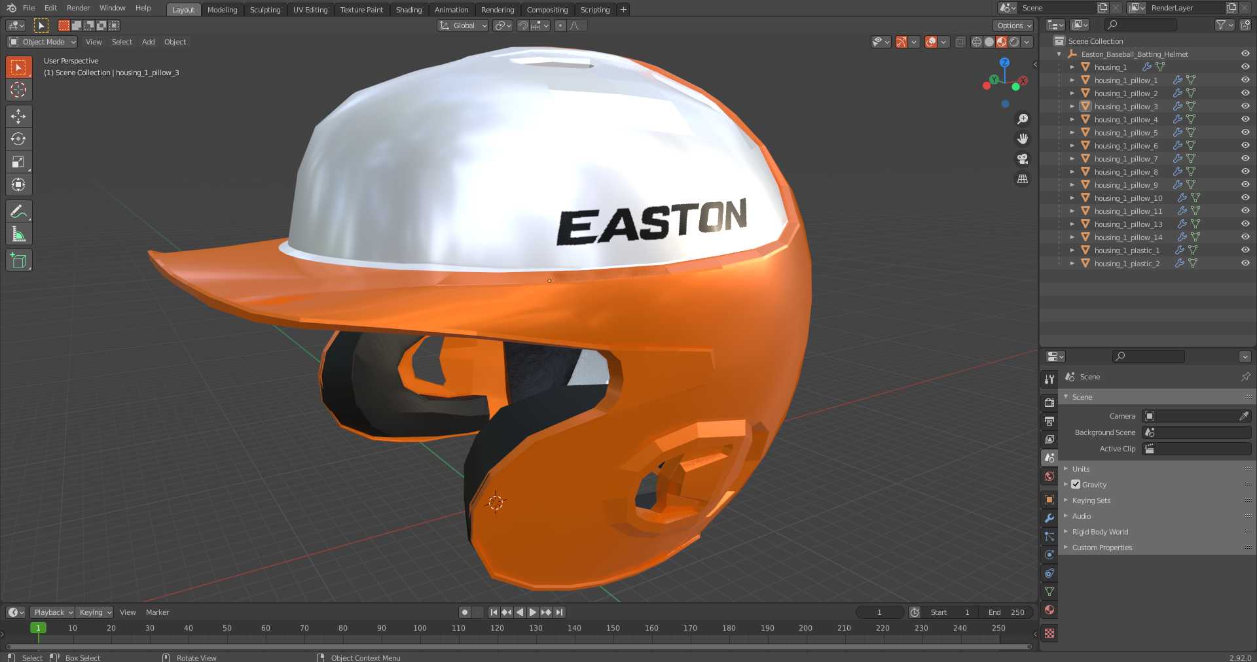Open Tool properties tab icon

click(1049, 379)
